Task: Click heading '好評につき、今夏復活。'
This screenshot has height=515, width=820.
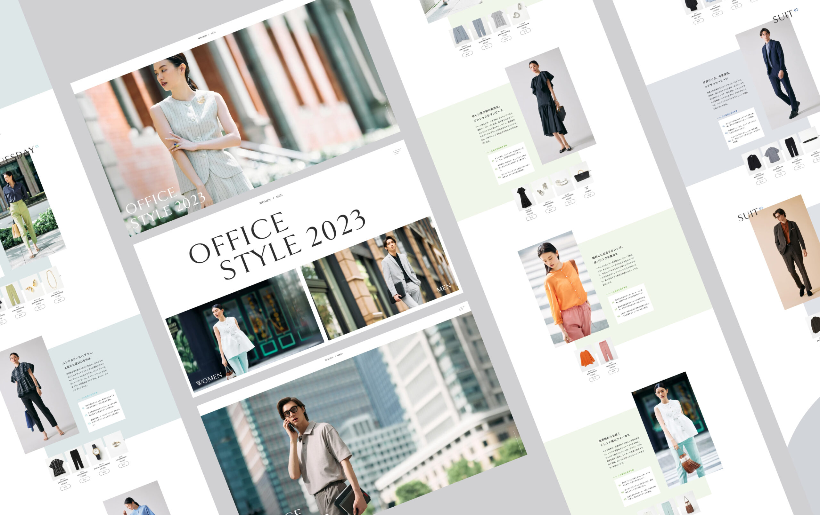Action: (x=717, y=77)
